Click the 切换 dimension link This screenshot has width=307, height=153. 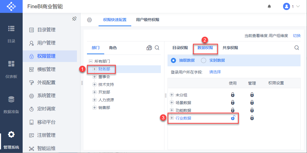[297, 36]
